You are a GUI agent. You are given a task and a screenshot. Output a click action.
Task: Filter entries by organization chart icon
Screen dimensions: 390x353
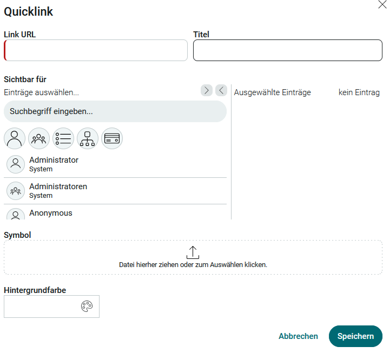click(x=88, y=138)
